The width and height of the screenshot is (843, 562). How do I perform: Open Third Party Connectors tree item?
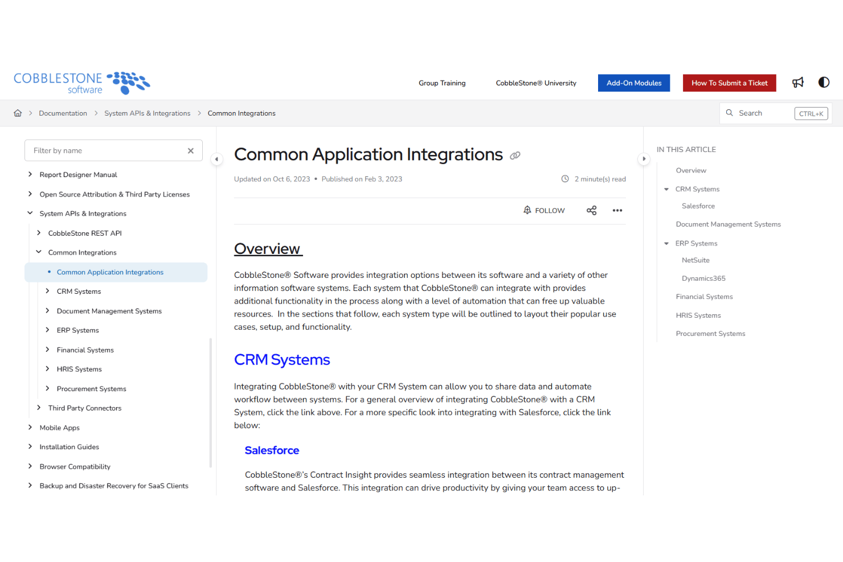85,408
